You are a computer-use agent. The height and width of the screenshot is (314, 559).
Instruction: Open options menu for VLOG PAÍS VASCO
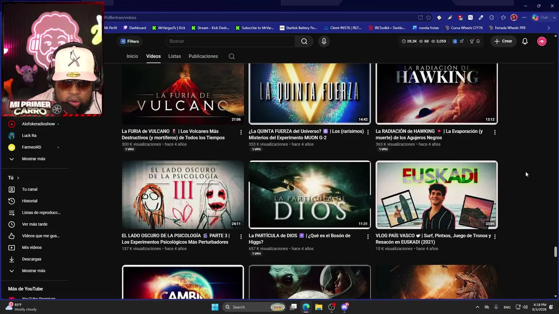click(495, 236)
